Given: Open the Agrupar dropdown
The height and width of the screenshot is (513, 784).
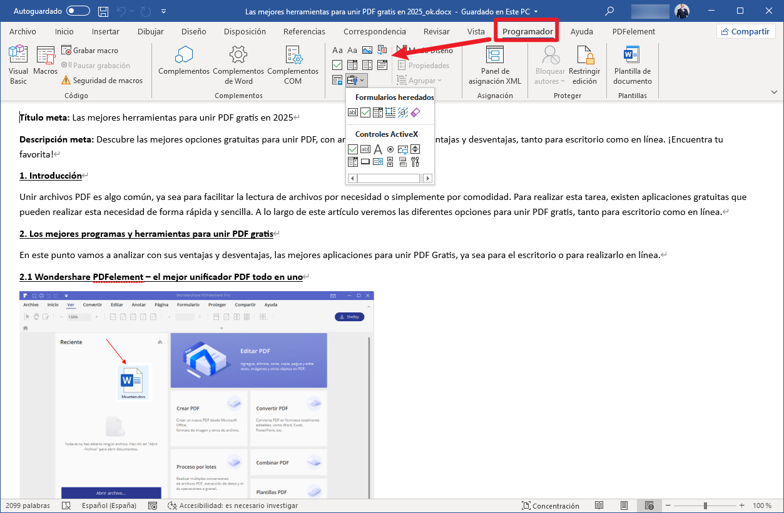Looking at the screenshot, I should (x=420, y=81).
